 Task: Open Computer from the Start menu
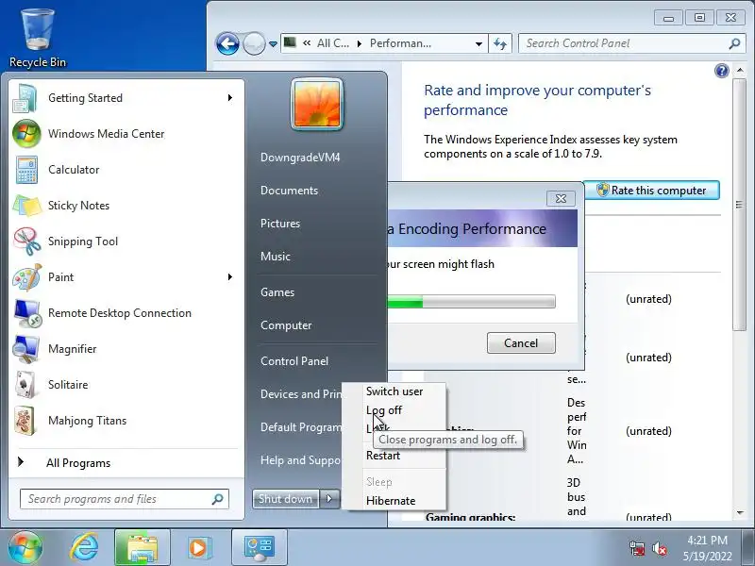(286, 325)
